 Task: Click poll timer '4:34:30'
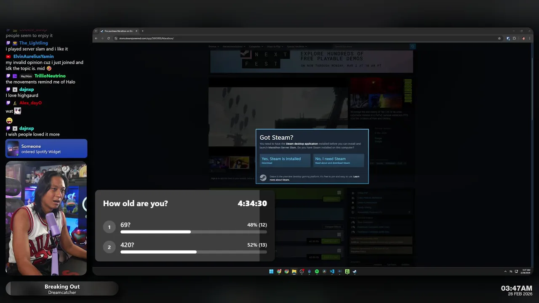[x=252, y=203]
